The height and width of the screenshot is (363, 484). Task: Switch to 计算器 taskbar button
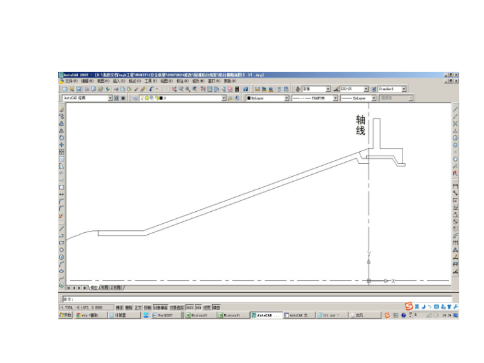(120, 315)
